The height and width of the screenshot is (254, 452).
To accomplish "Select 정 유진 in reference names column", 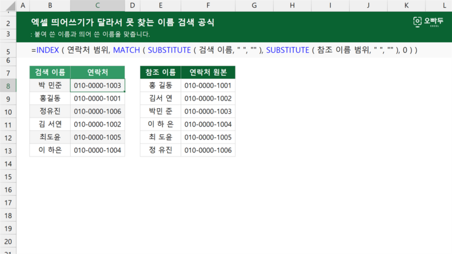I will tap(161, 150).
